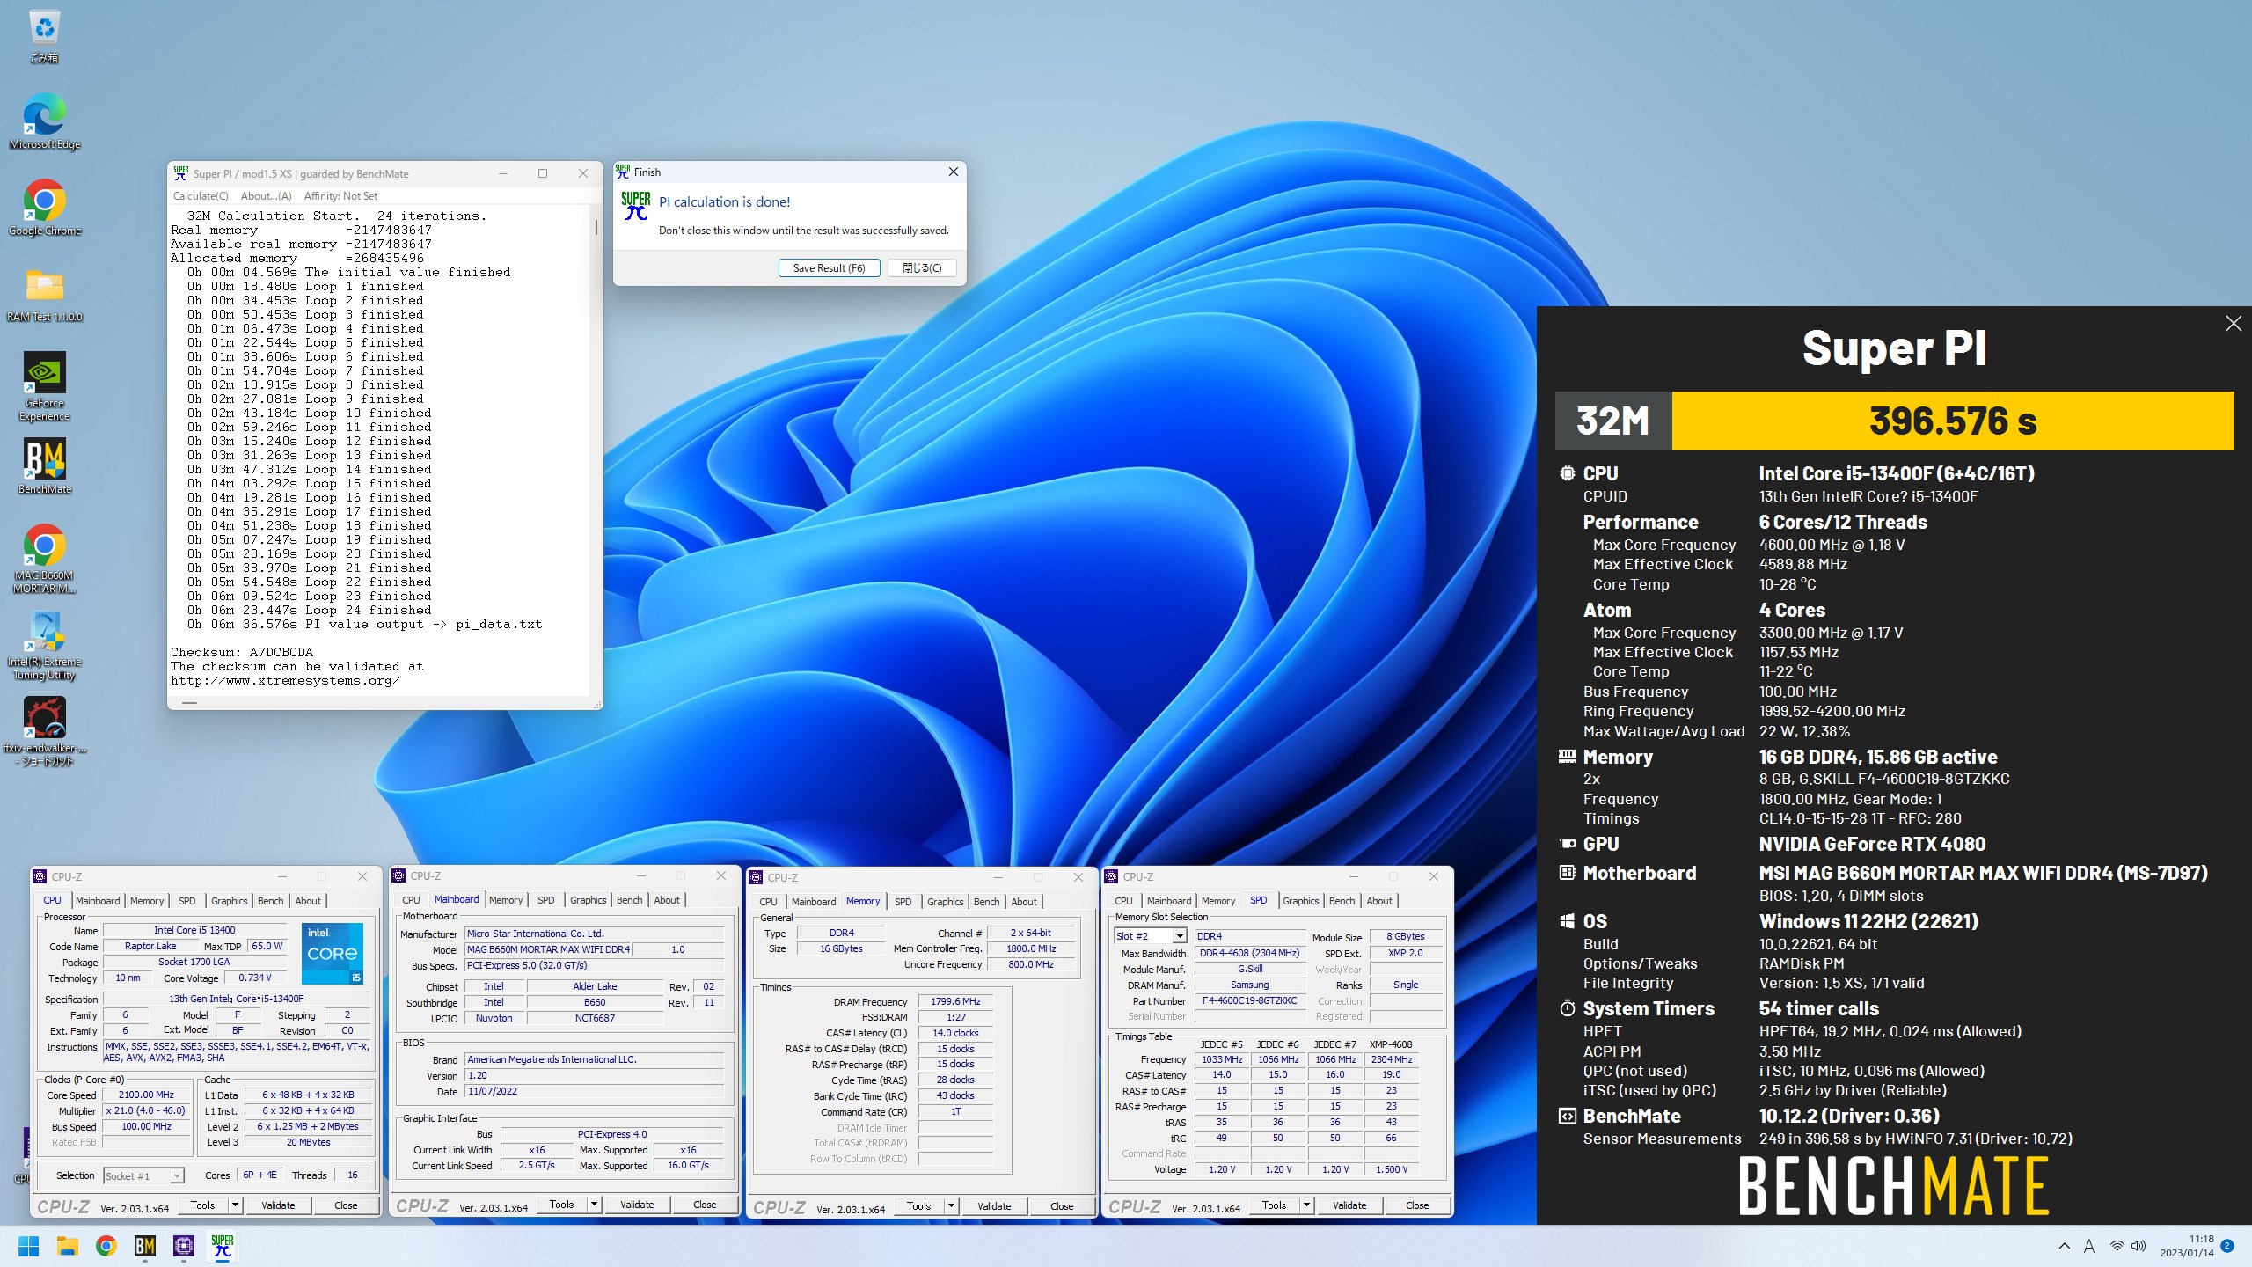Show hidden system tray icons
This screenshot has height=1267, width=2252.
pos(2064,1246)
